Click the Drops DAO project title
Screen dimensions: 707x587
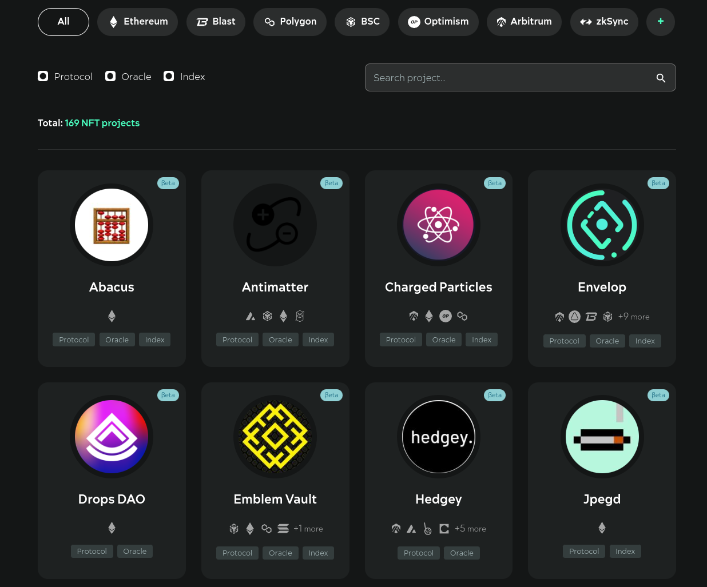pyautogui.click(x=112, y=499)
